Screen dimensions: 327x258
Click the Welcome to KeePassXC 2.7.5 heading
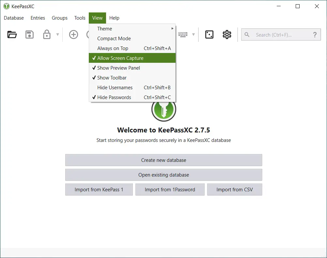coord(163,130)
